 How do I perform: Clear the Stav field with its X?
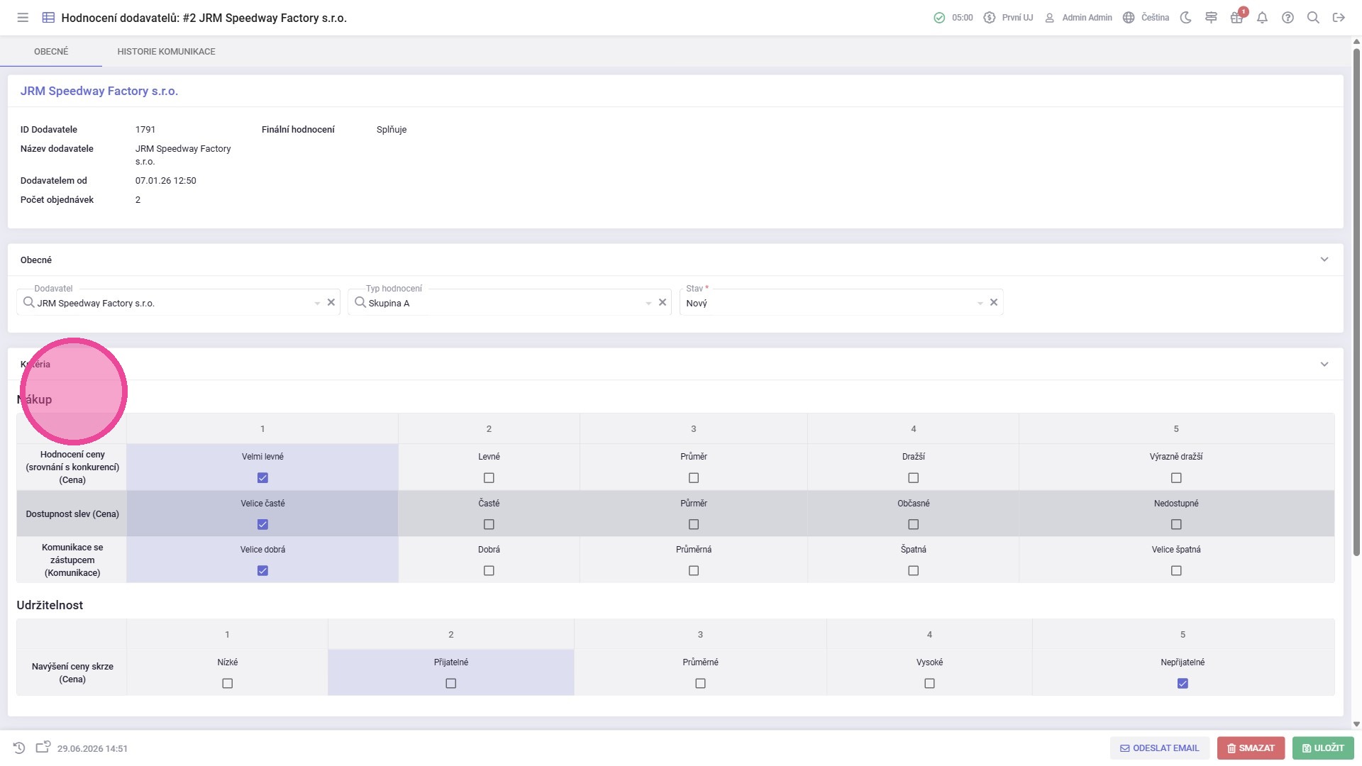coord(994,303)
